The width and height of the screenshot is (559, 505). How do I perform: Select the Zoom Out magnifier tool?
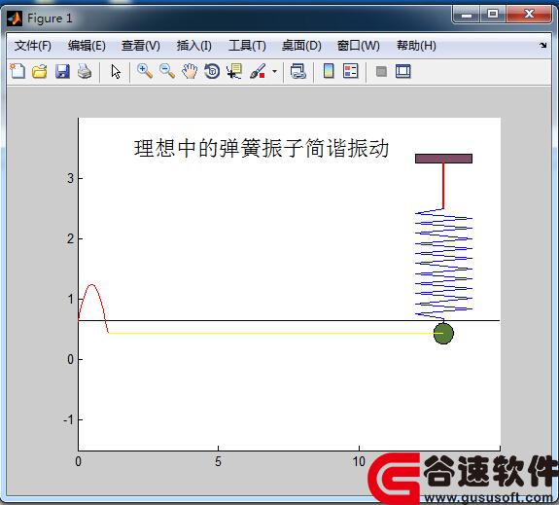pos(167,71)
